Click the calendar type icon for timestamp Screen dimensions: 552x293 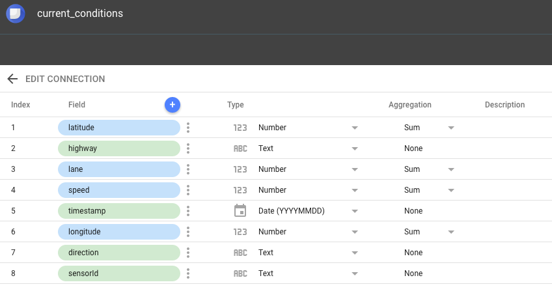pos(240,210)
